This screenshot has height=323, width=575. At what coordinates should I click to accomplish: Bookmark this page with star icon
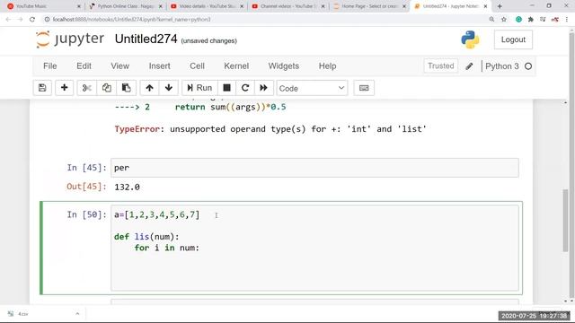tap(504, 20)
